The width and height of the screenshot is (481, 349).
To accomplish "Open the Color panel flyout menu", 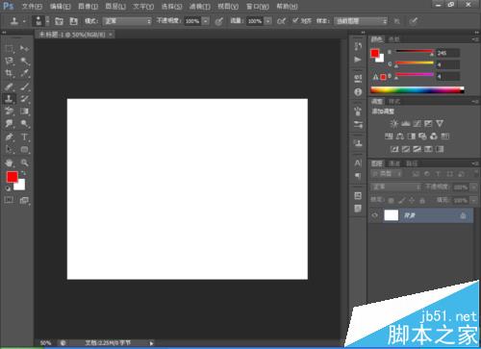I will coord(475,39).
